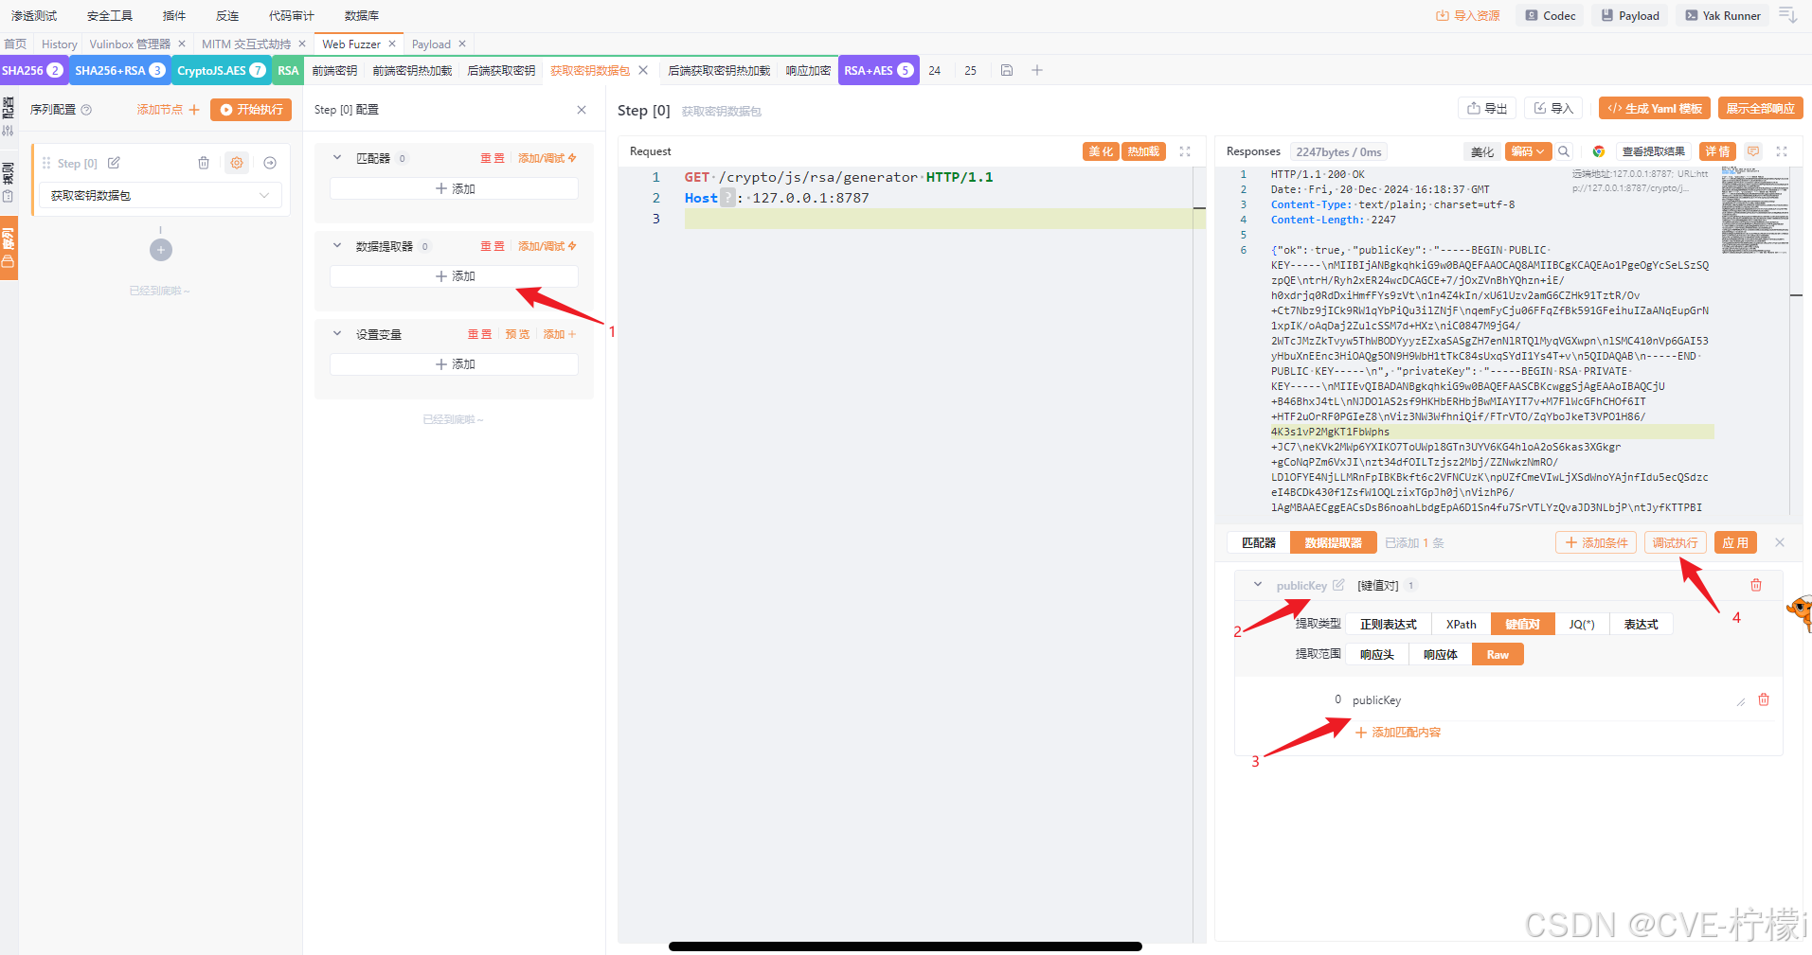Delete match content row 0 publicKey
Screen dimensions: 1812x955
tap(1764, 699)
